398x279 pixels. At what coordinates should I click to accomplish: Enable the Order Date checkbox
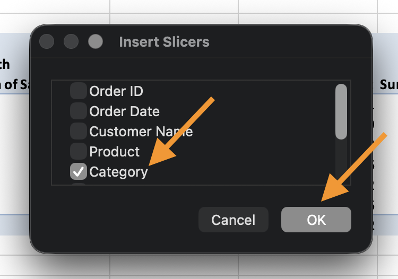[79, 111]
